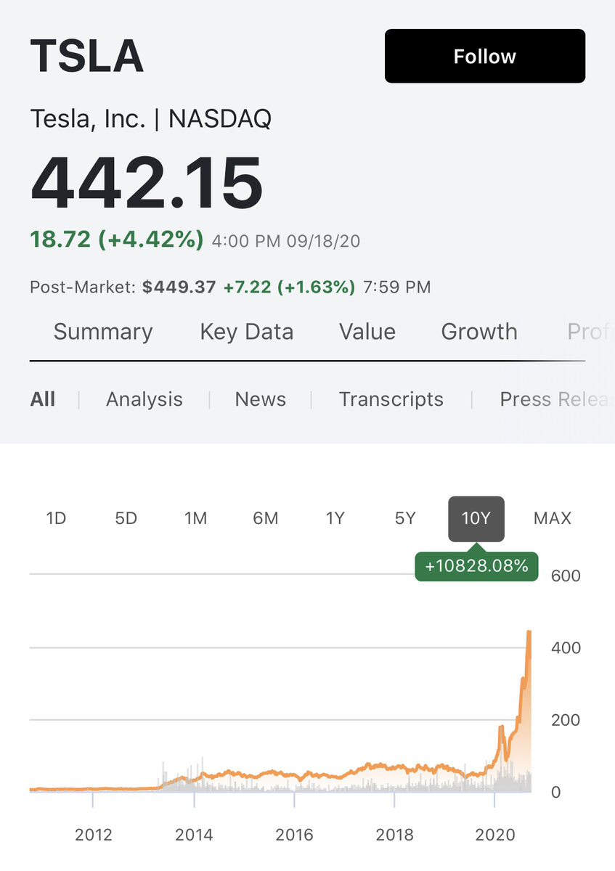The image size is (615, 871).
Task: Switch chart to MAX range
Action: 553,518
